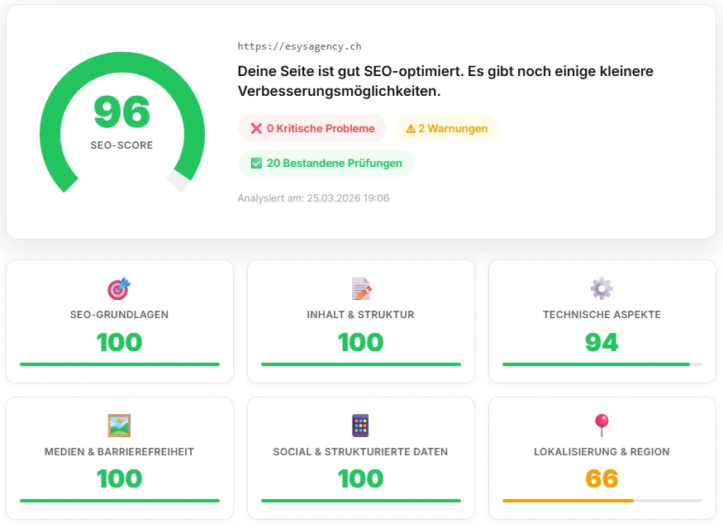This screenshot has height=528, width=723.
Task: Open the link https://esysagency.ch
Action: point(301,46)
